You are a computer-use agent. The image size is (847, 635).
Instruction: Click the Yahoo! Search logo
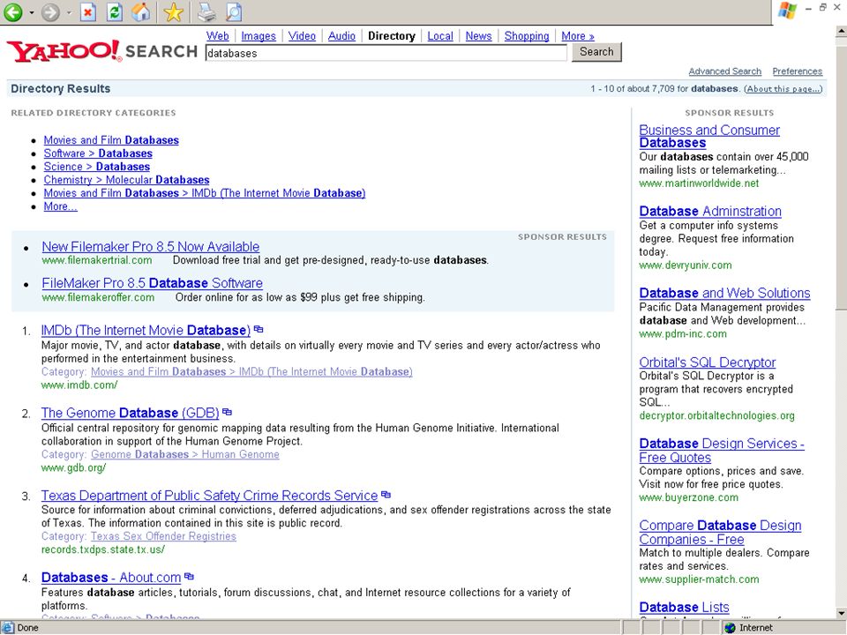[102, 51]
